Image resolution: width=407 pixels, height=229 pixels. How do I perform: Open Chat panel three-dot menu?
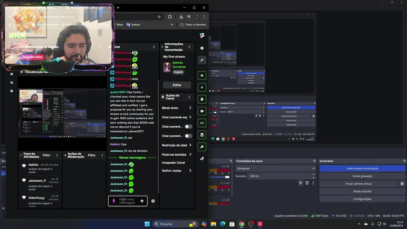click(x=154, y=47)
